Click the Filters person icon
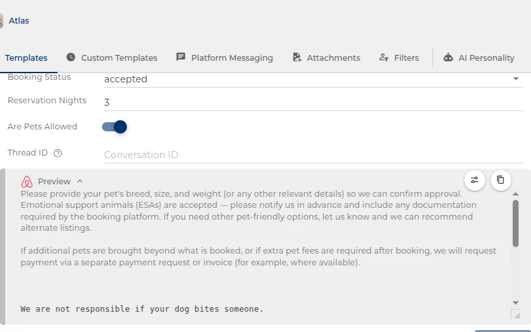 click(383, 58)
